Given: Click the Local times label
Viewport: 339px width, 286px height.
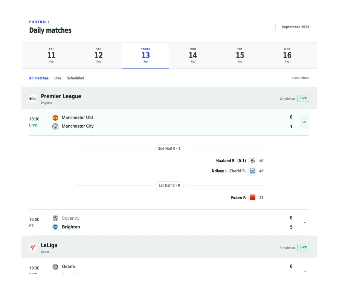Looking at the screenshot, I should (301, 78).
